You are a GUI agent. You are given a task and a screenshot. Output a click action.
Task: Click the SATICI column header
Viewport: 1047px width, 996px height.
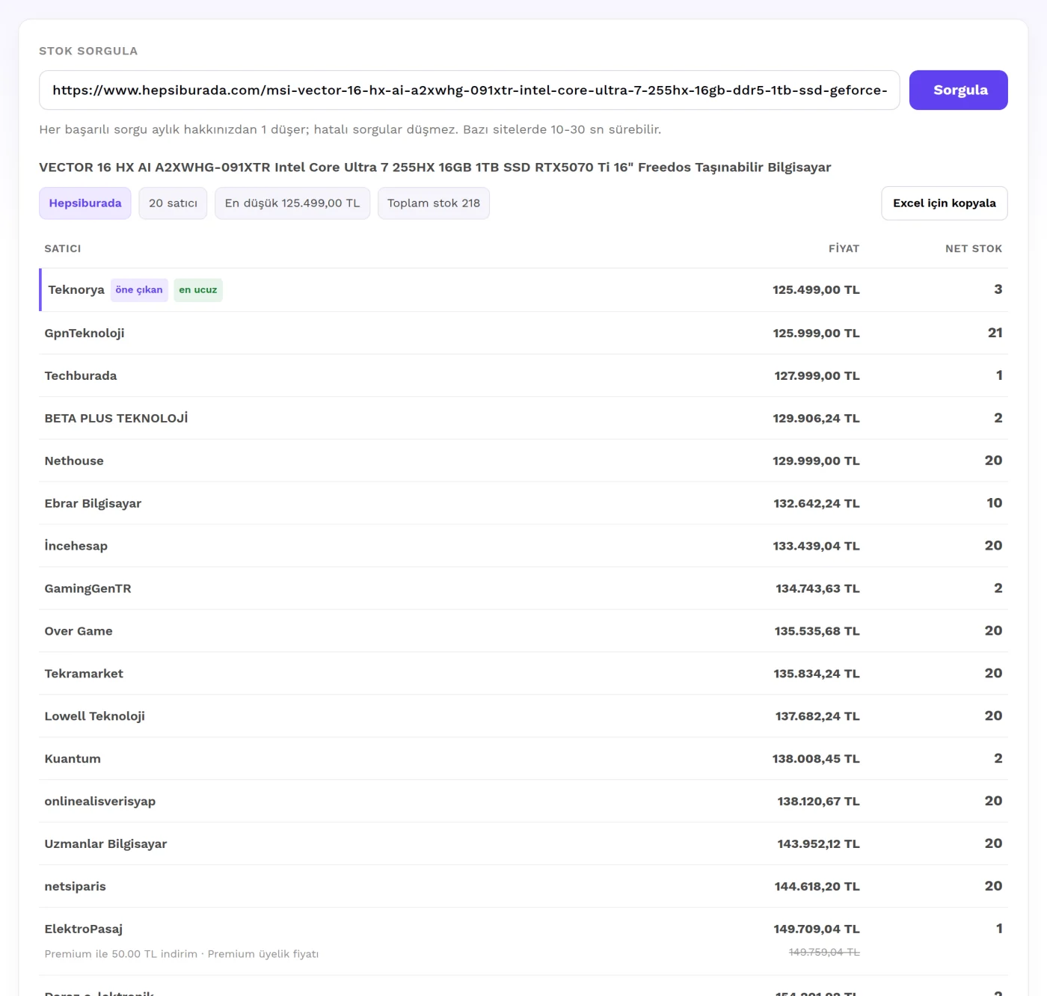(63, 248)
